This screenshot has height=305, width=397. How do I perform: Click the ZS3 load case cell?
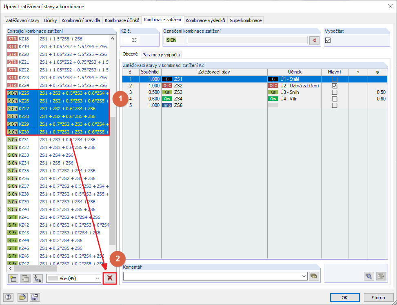tap(214, 92)
